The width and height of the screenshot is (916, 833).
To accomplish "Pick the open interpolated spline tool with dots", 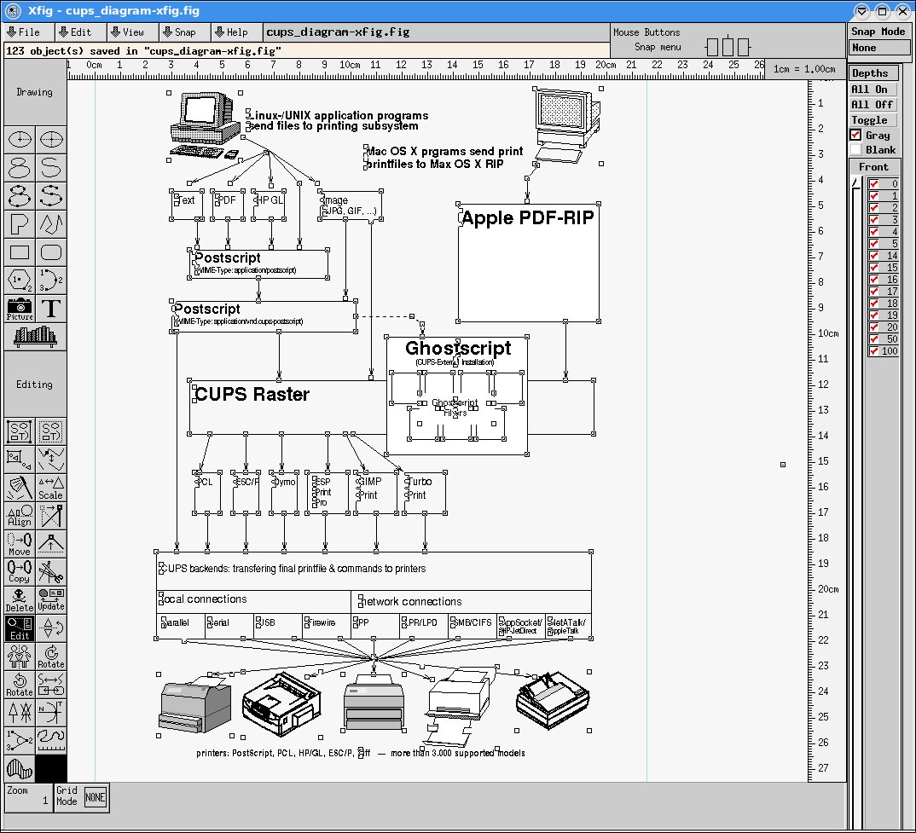I will 51,196.
